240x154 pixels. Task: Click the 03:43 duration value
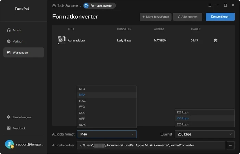click(x=194, y=40)
